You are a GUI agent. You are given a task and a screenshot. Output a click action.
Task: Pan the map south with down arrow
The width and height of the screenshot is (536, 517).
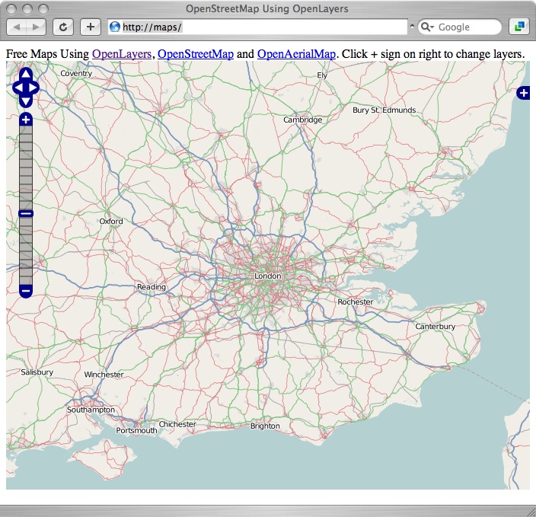pos(26,101)
